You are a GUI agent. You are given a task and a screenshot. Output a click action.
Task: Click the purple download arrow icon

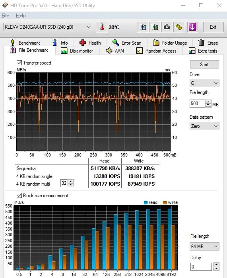click(x=192, y=27)
